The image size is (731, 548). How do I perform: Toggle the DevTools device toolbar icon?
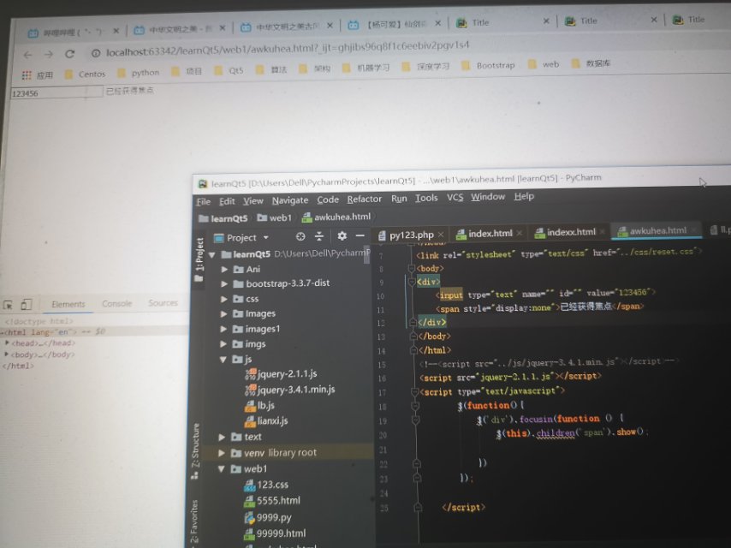[x=26, y=305]
